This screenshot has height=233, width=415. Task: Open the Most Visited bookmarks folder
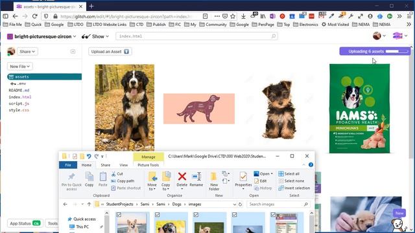pyautogui.click(x=335, y=25)
